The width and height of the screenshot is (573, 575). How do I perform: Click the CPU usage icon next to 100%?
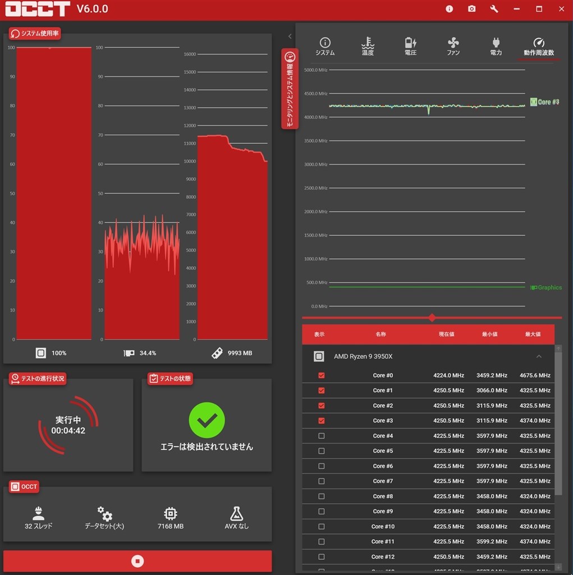click(x=41, y=353)
